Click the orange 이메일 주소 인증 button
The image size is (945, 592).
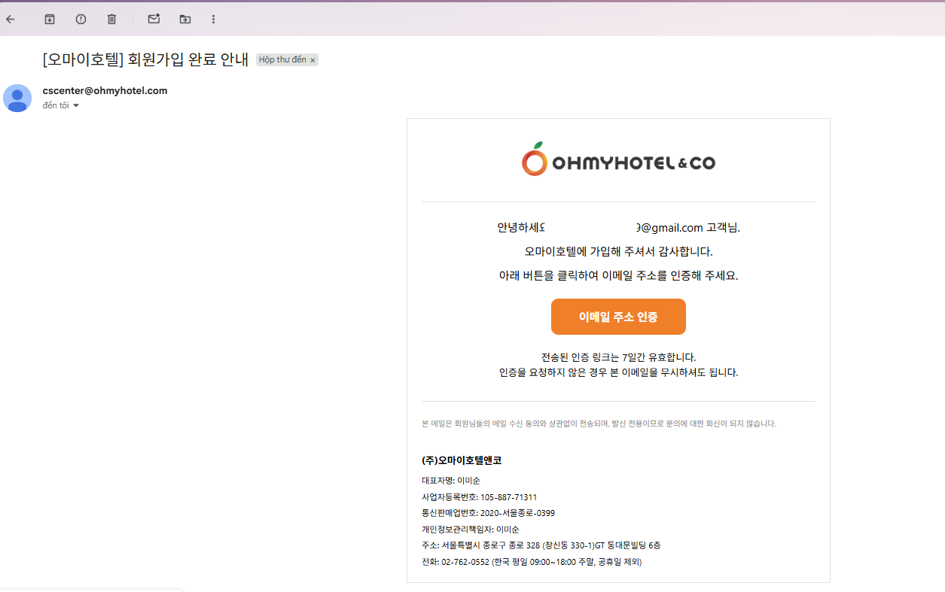click(x=618, y=317)
